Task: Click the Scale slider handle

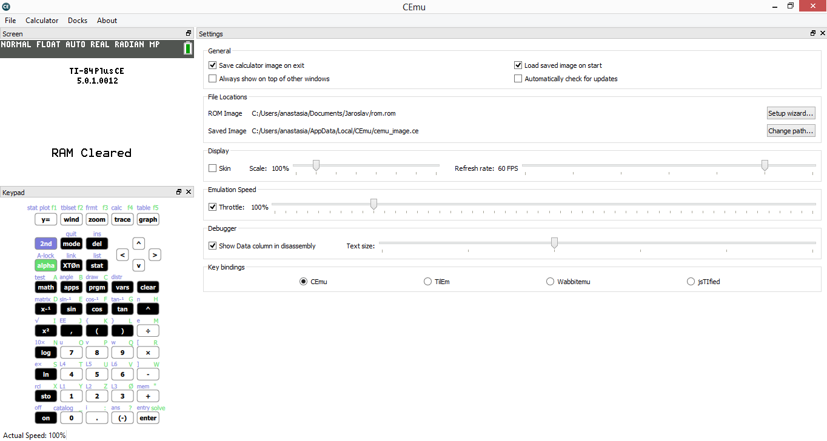Action: (316, 165)
